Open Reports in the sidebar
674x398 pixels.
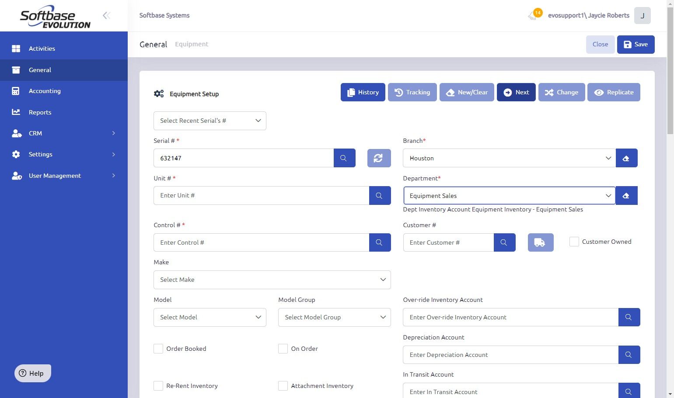(64, 112)
